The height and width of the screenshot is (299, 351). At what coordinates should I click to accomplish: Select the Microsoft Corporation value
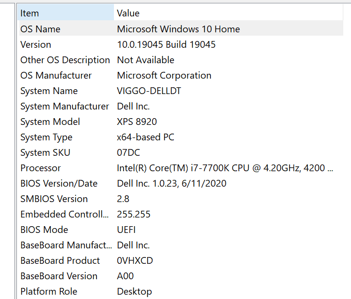tap(164, 76)
